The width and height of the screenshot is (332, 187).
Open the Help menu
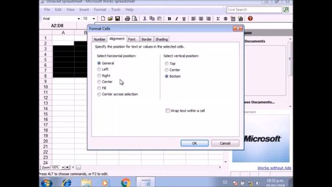tap(129, 9)
